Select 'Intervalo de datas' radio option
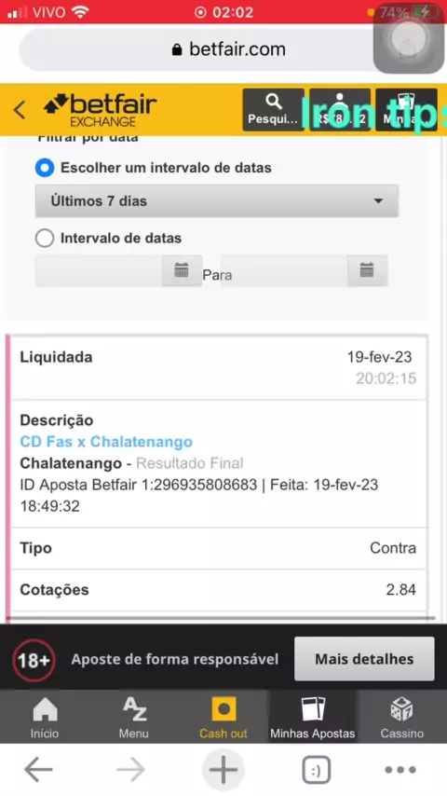The width and height of the screenshot is (447, 796). pyautogui.click(x=45, y=238)
